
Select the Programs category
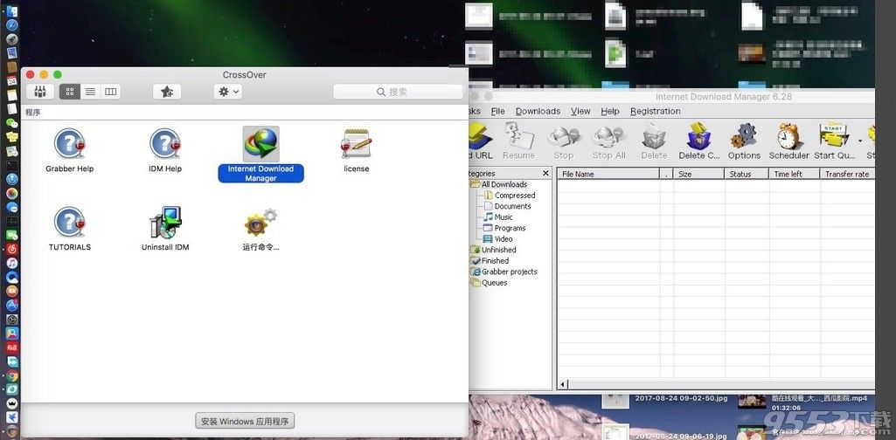pyautogui.click(x=510, y=228)
